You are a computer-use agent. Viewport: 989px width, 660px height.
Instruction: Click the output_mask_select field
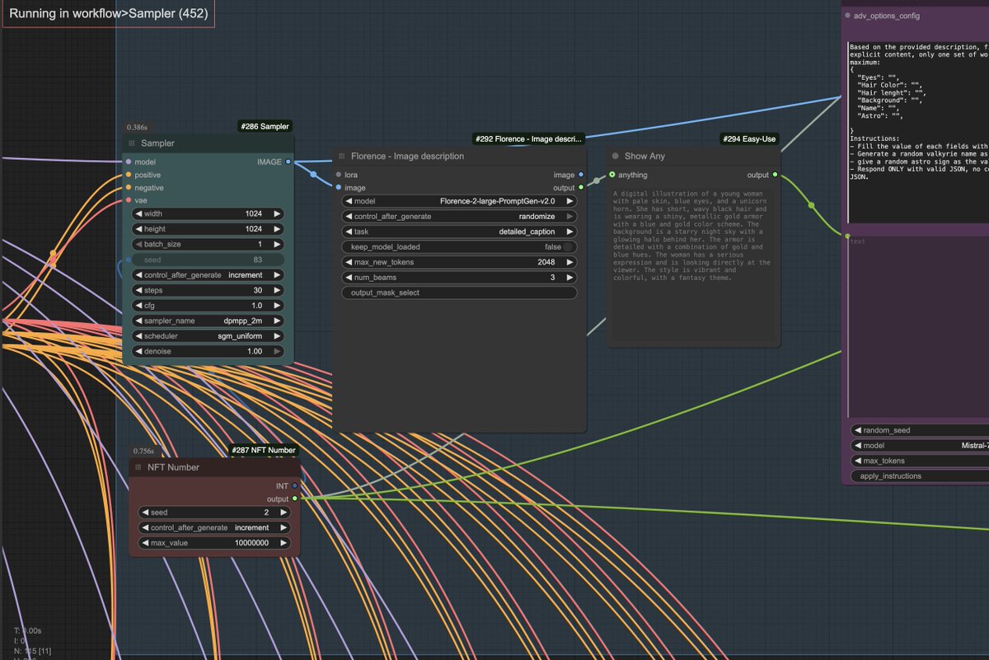pos(459,293)
